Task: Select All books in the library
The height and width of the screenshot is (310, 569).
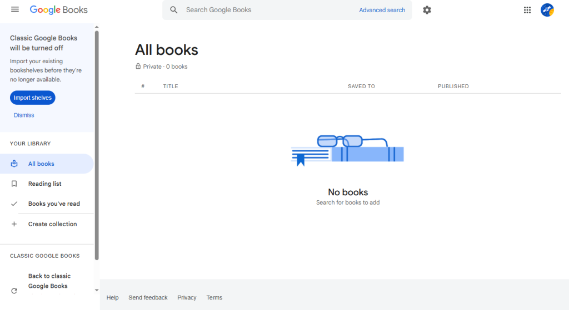Action: pos(47,164)
